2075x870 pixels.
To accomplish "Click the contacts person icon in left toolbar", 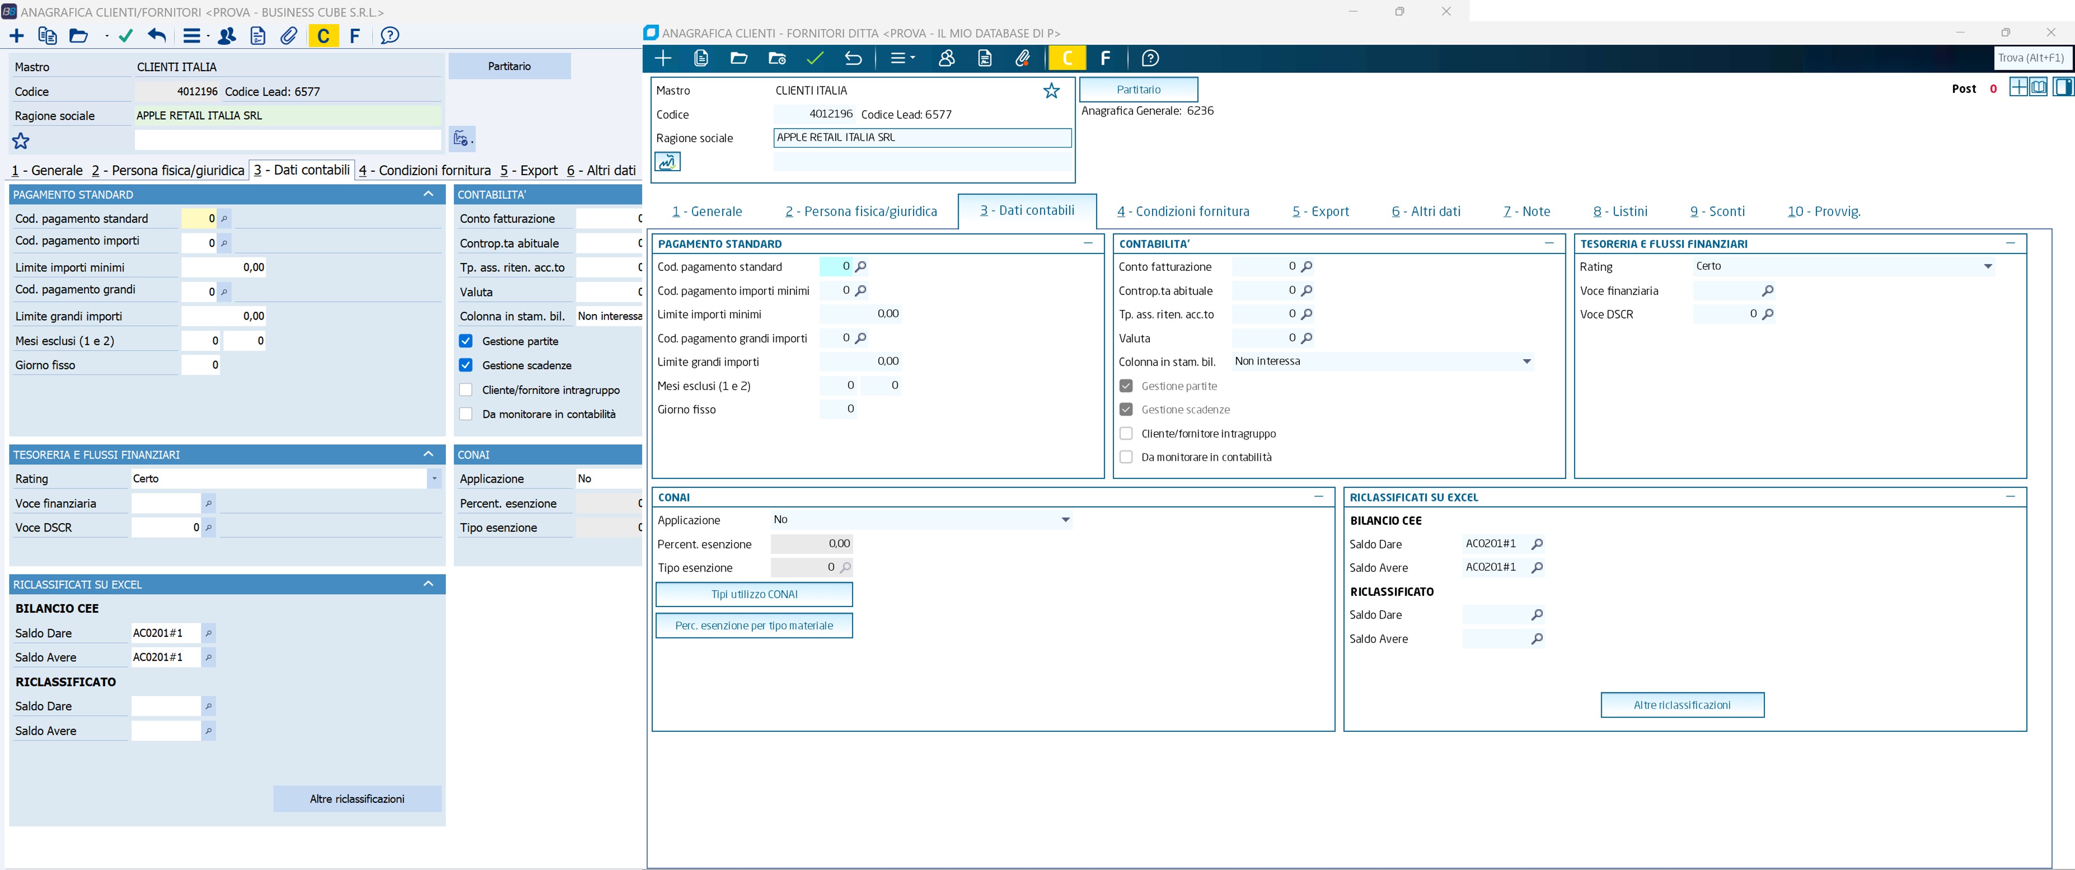I will pos(227,35).
